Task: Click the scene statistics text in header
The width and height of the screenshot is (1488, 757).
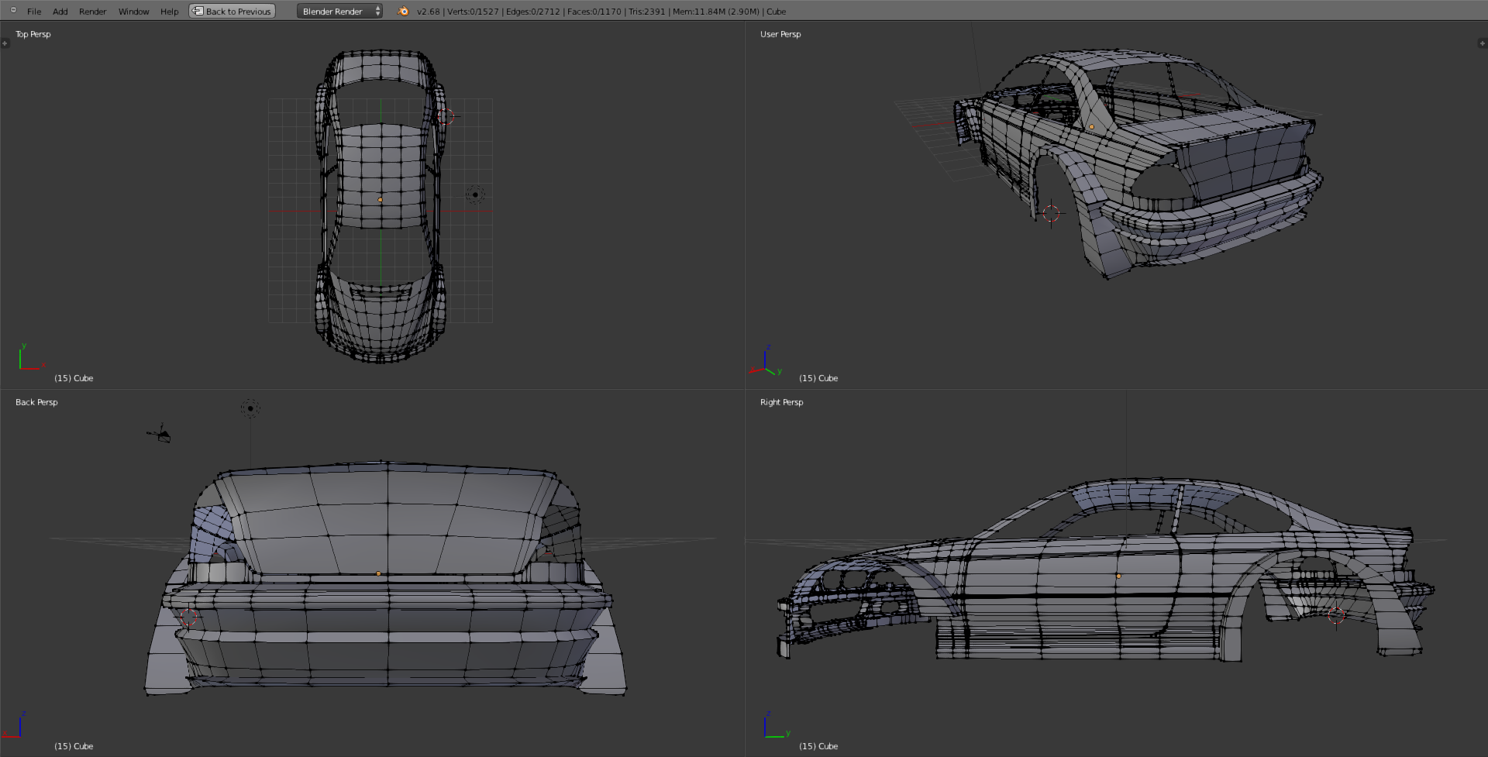Action: coord(601,12)
